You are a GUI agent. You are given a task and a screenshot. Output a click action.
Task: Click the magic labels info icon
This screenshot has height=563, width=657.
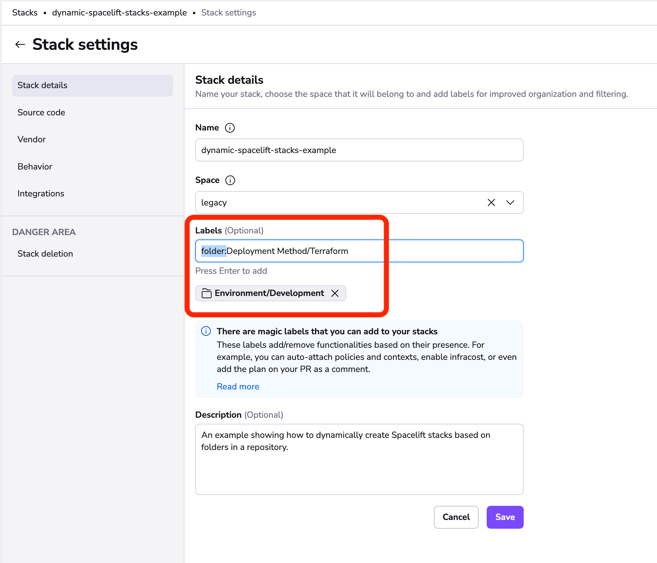(206, 331)
